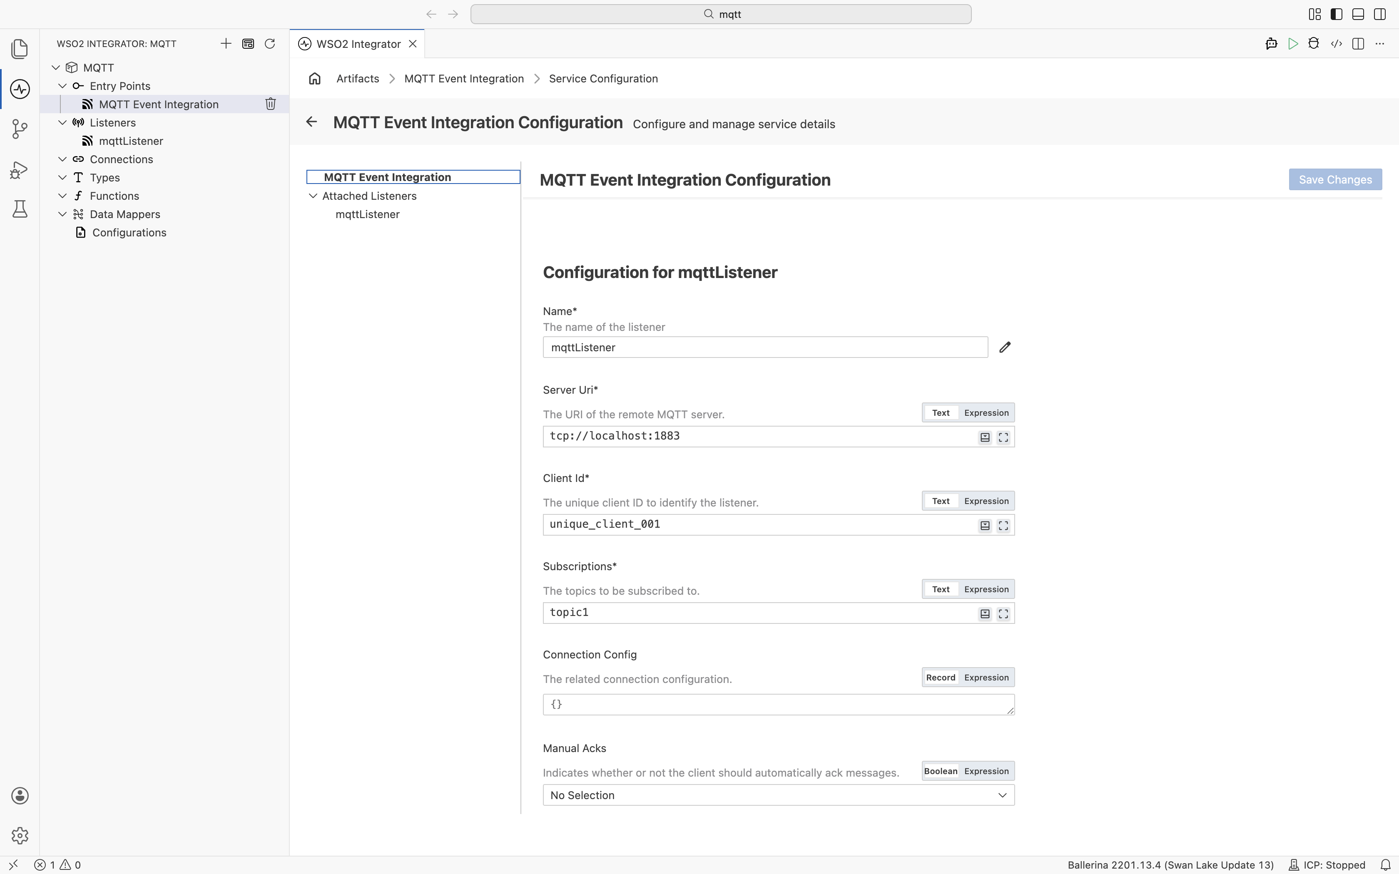Toggle the Types tree node
The image size is (1399, 874).
pos(62,177)
